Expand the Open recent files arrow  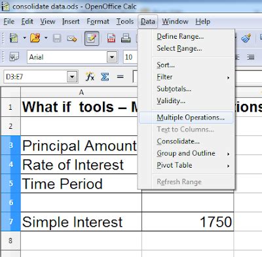tap(46, 38)
